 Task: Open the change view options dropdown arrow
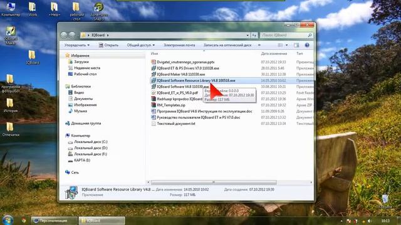coord(287,45)
